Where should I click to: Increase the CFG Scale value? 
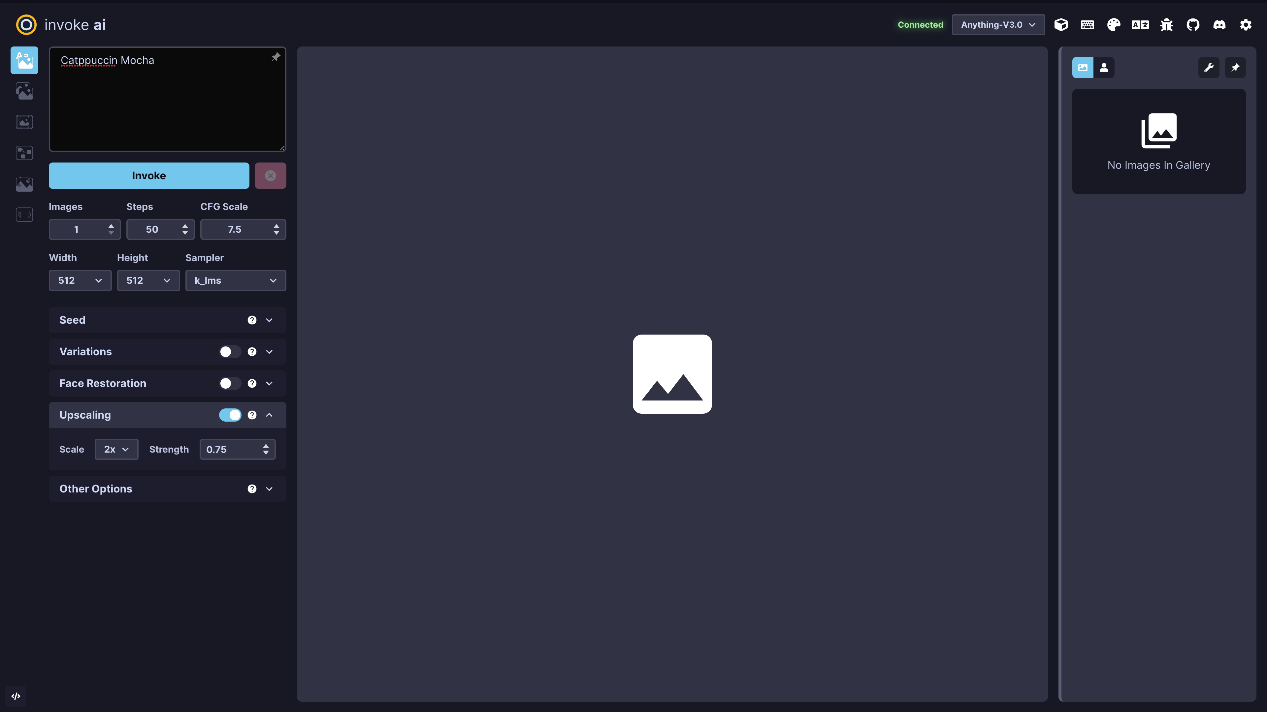pyautogui.click(x=276, y=226)
